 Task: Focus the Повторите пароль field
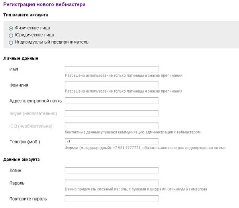pos(112,199)
